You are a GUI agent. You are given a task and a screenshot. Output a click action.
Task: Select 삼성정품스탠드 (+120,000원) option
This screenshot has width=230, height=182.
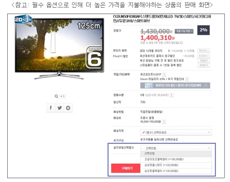(x=176, y=165)
